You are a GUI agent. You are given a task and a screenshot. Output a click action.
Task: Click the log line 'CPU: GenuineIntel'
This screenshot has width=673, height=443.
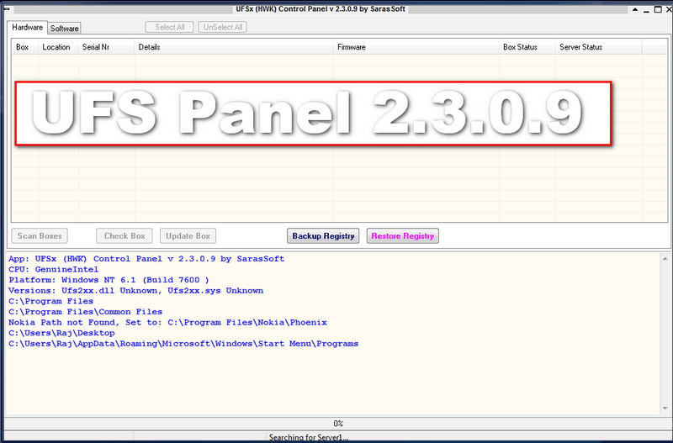(54, 269)
